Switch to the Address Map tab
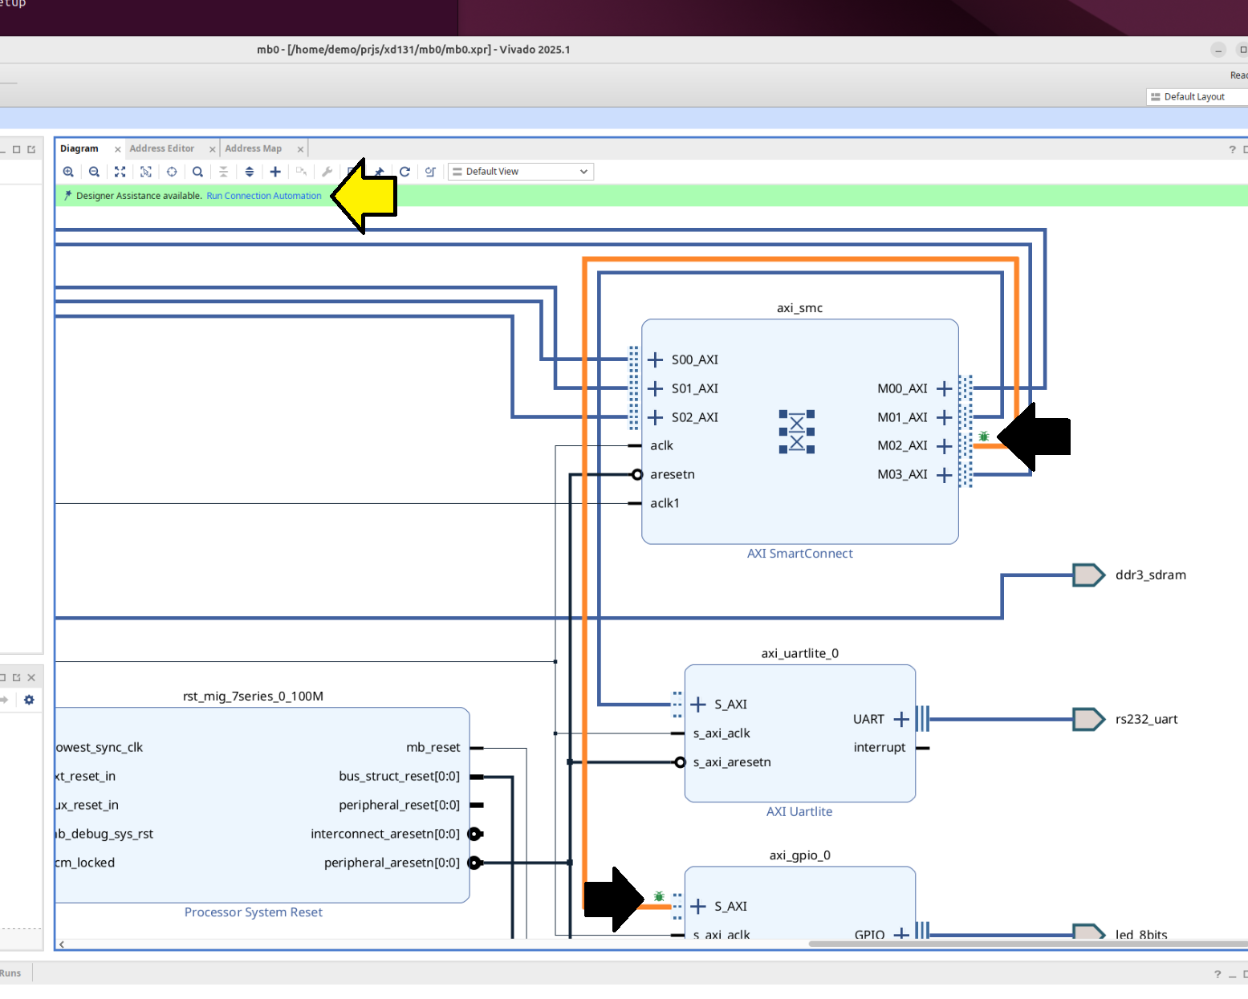Viewport: 1248px width, 999px height. pyautogui.click(x=253, y=149)
